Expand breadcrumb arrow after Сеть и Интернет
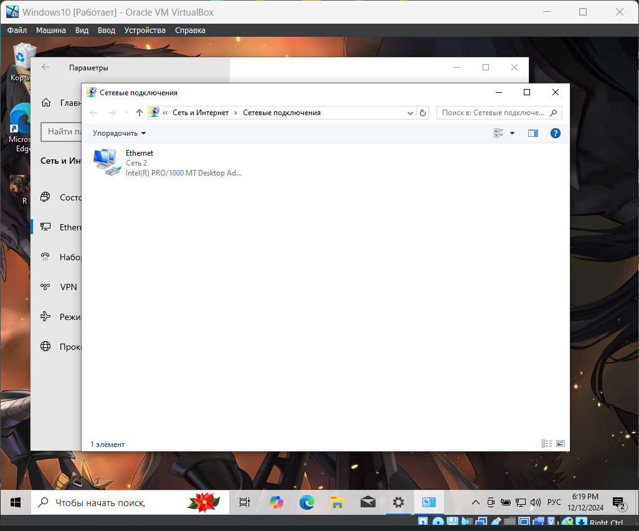 235,113
